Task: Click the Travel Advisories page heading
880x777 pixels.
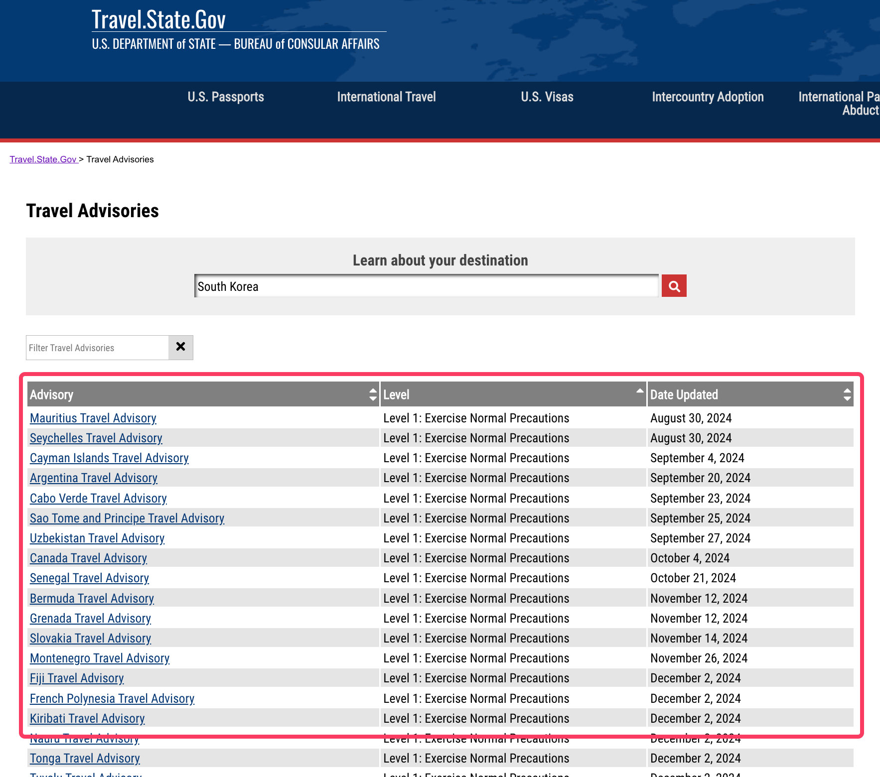Action: tap(93, 211)
